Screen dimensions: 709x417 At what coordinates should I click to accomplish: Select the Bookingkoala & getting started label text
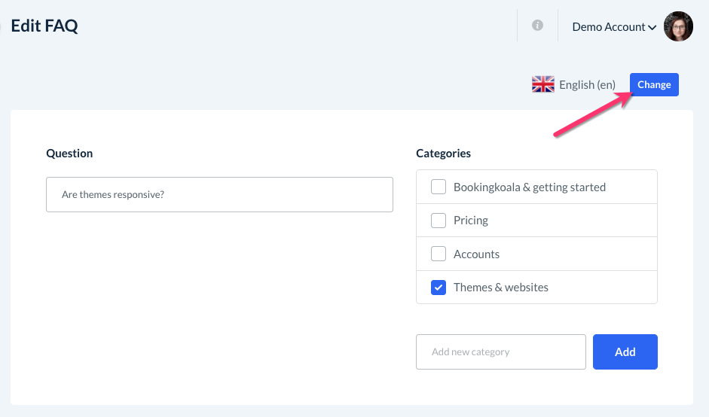pos(529,187)
